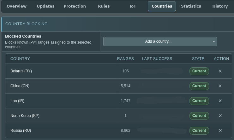The width and height of the screenshot is (234, 140).
Task: Click the RANGES column header
Action: tap(125, 59)
